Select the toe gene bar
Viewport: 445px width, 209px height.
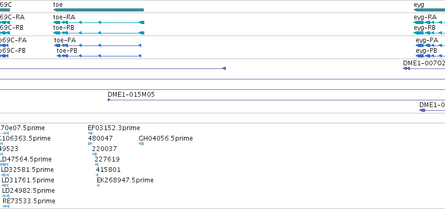point(98,10)
